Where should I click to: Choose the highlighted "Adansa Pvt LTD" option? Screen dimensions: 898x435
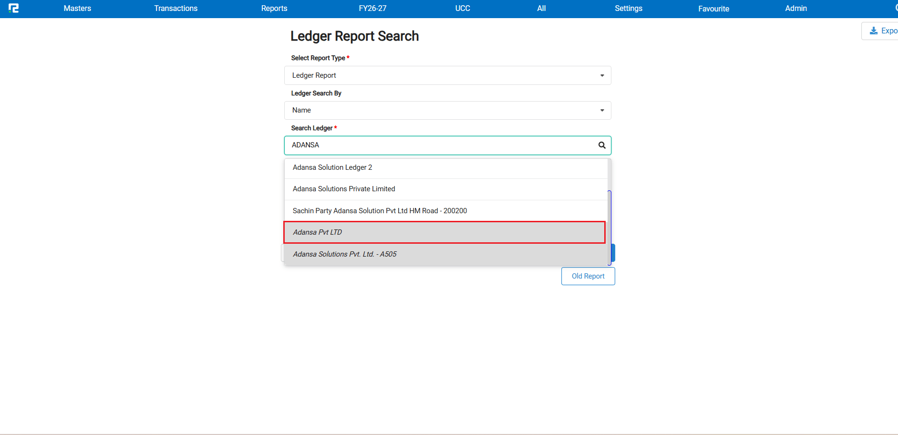tap(317, 232)
